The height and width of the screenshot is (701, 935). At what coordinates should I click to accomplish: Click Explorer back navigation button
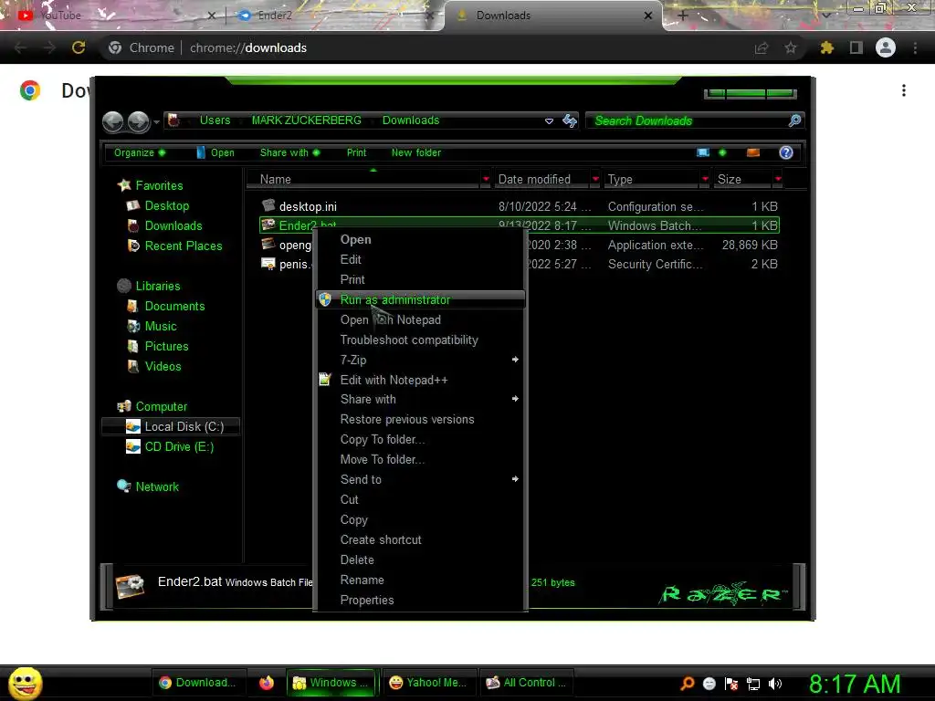[112, 121]
